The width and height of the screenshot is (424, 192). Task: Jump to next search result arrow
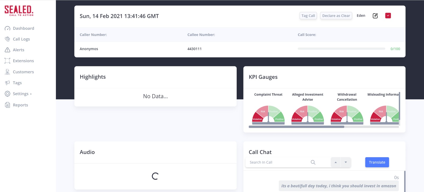click(x=346, y=162)
